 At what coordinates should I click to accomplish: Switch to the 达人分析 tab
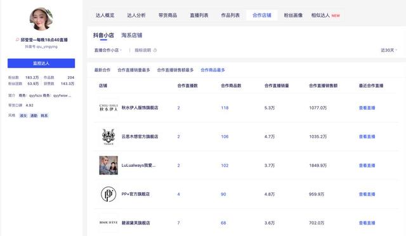pos(136,15)
